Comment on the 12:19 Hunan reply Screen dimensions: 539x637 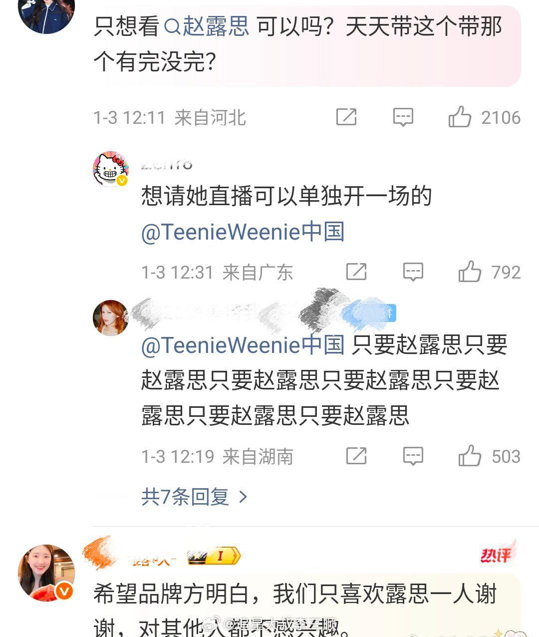413,456
